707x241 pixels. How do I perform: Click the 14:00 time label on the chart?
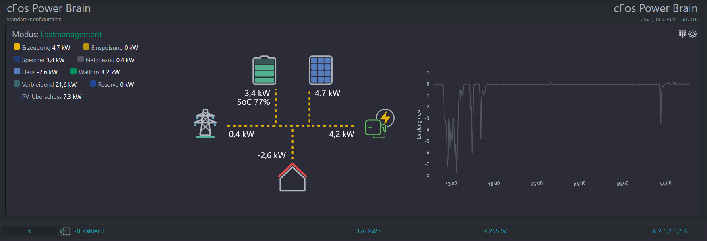[665, 184]
